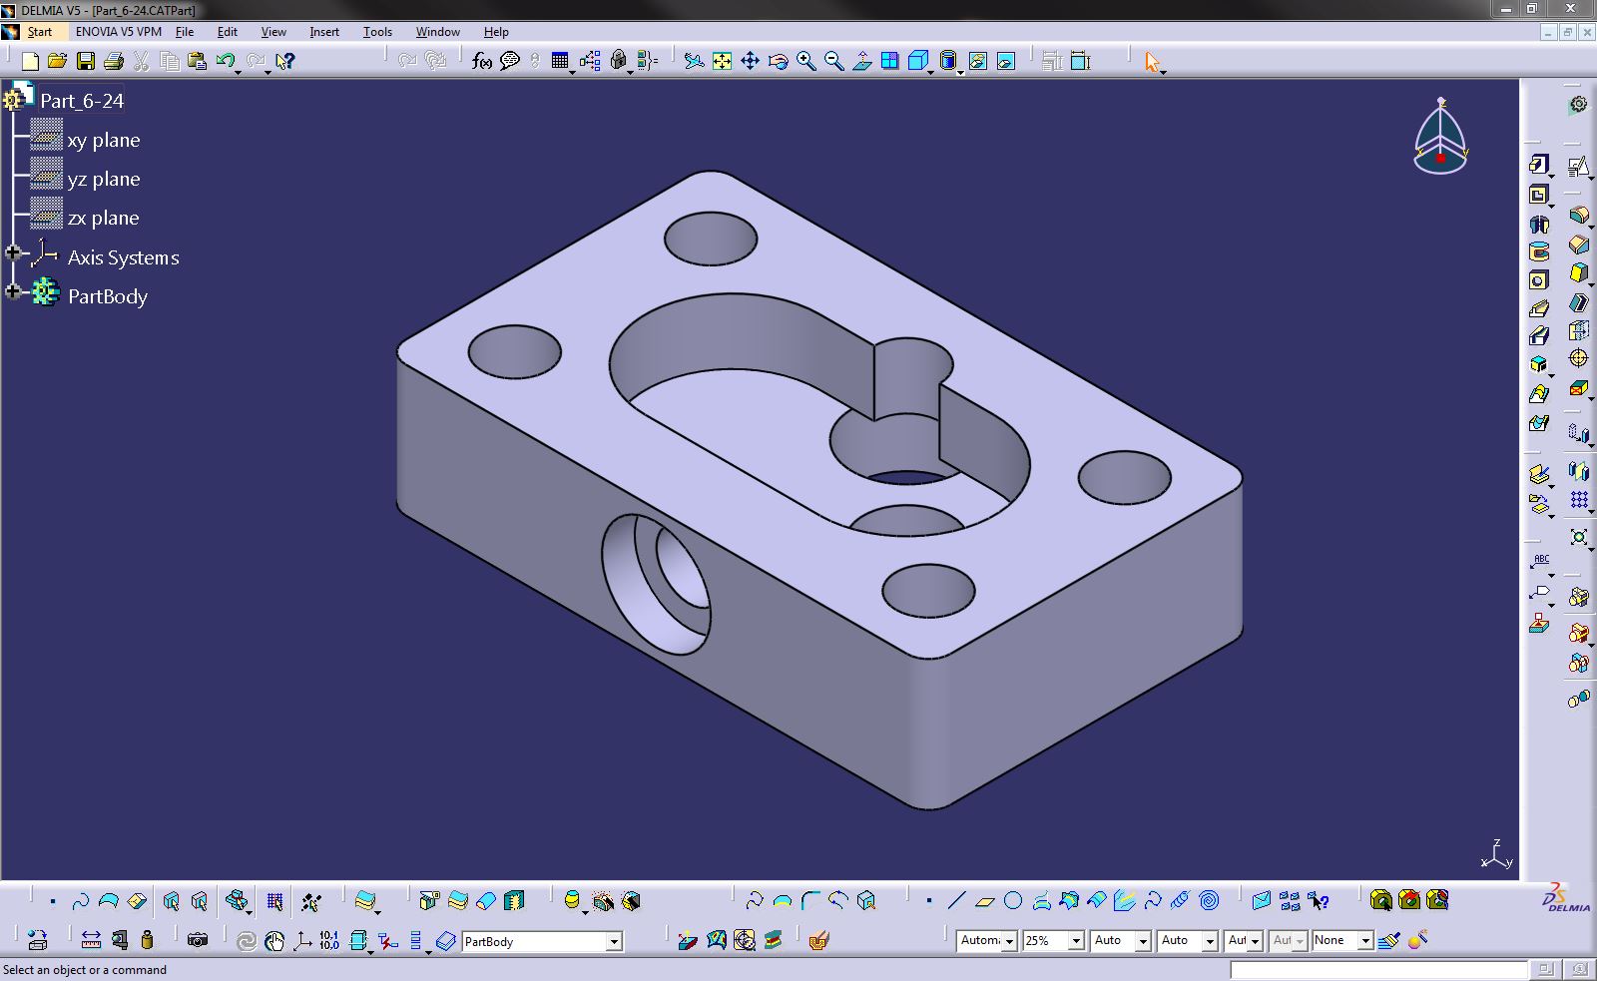This screenshot has height=981, width=1597.
Task: Start the Hole tool
Action: (1539, 279)
